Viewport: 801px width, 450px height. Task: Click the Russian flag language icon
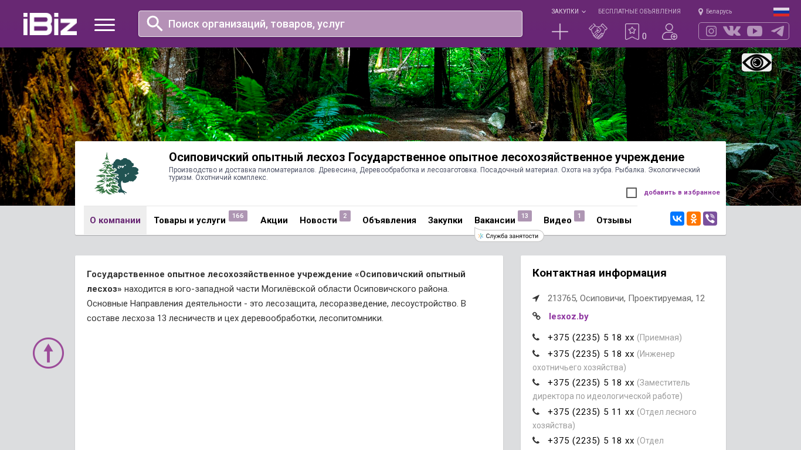781,12
